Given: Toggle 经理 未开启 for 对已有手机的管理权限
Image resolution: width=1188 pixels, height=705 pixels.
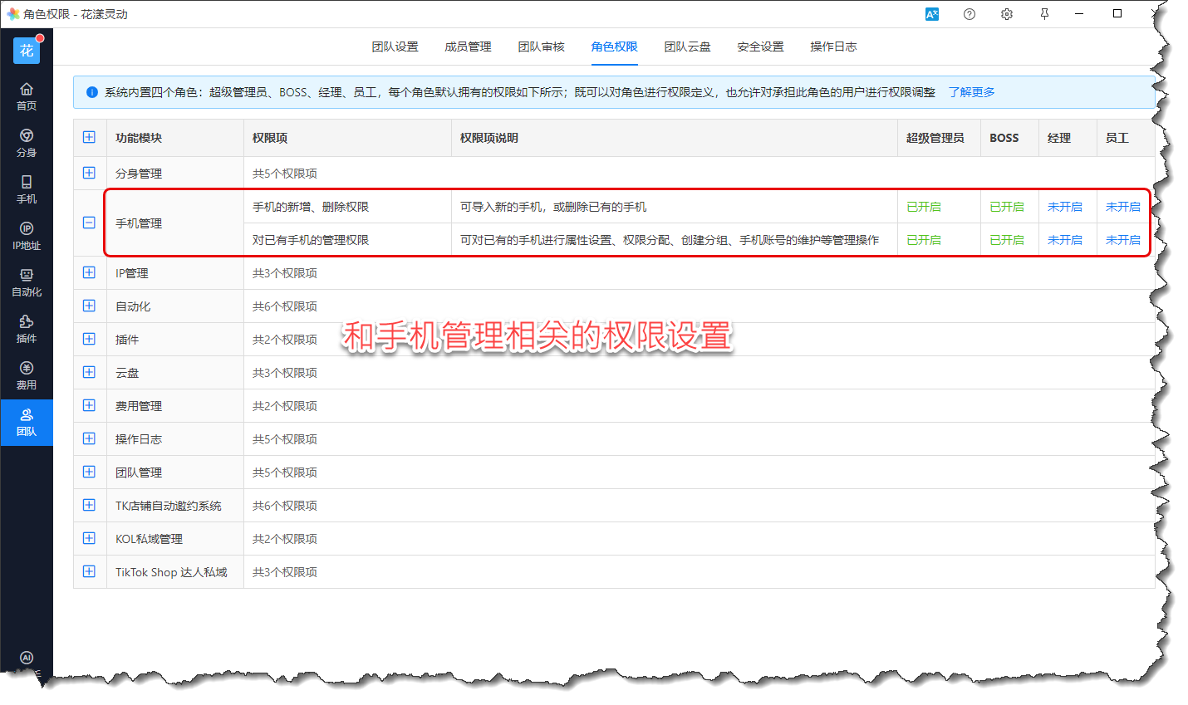Looking at the screenshot, I should (x=1065, y=240).
